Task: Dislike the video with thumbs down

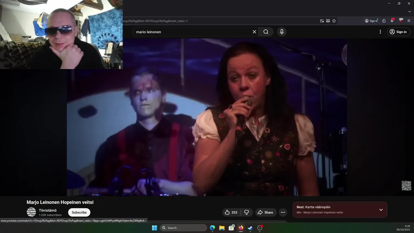Action: pyautogui.click(x=246, y=212)
